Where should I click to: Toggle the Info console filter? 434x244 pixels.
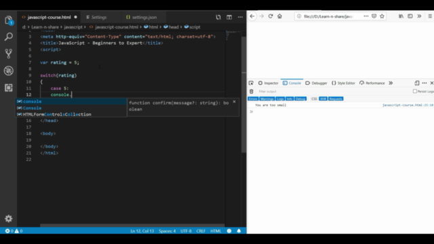tap(290, 99)
